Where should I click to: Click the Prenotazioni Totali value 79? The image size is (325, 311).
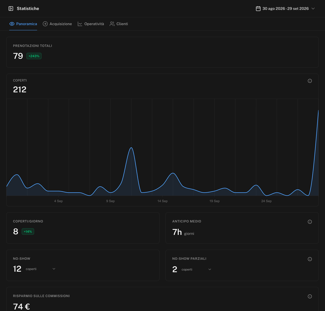click(x=18, y=56)
